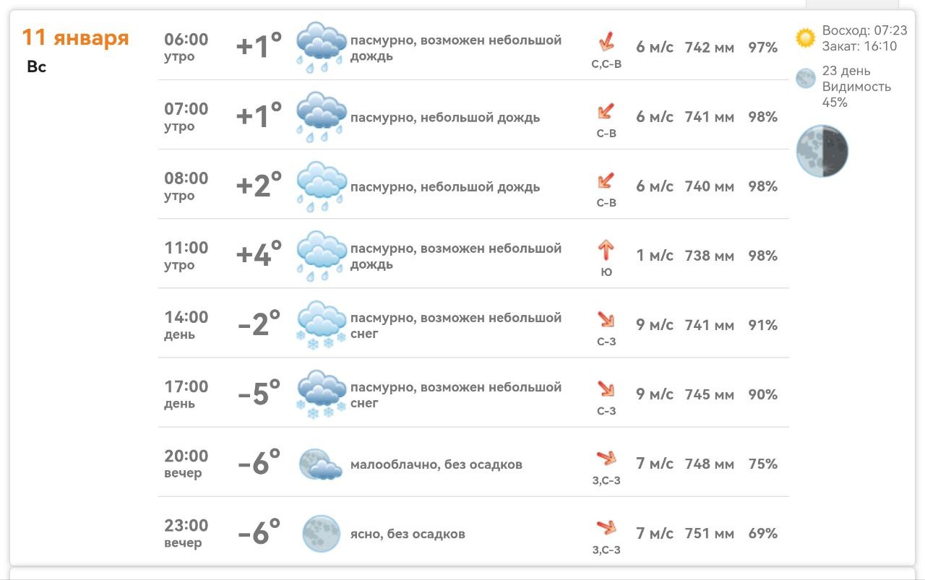Click the wind arrow in the 07:00 row
This screenshot has width=925, height=580.
[606, 111]
